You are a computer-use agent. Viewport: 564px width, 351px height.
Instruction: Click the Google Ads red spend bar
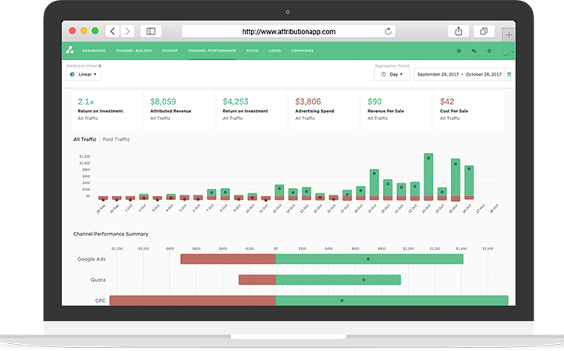pos(228,259)
